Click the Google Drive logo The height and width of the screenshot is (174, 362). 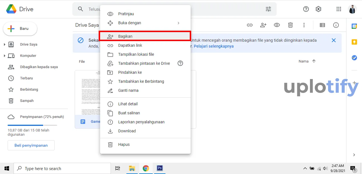pos(11,9)
